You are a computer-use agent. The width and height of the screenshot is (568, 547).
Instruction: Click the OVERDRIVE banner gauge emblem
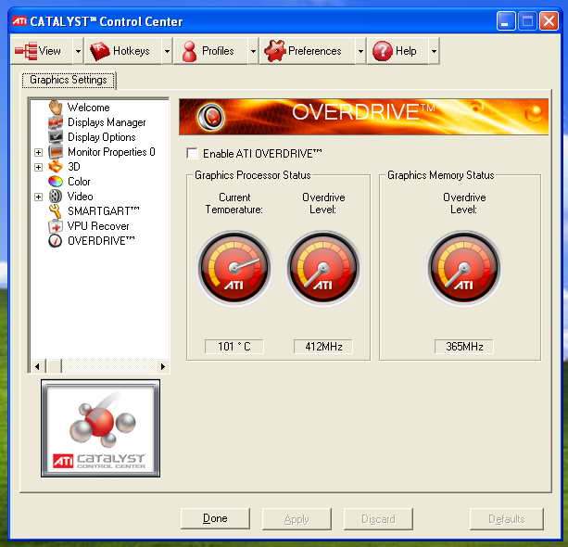(x=211, y=117)
